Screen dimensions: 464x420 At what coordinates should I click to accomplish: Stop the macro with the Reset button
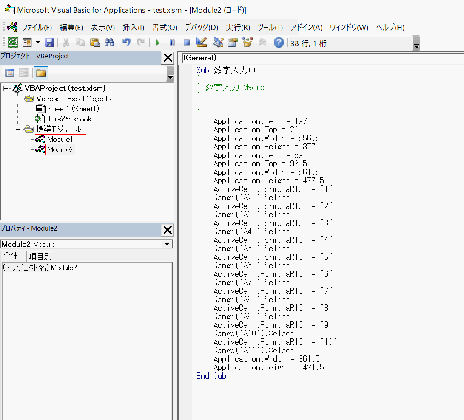[x=186, y=43]
